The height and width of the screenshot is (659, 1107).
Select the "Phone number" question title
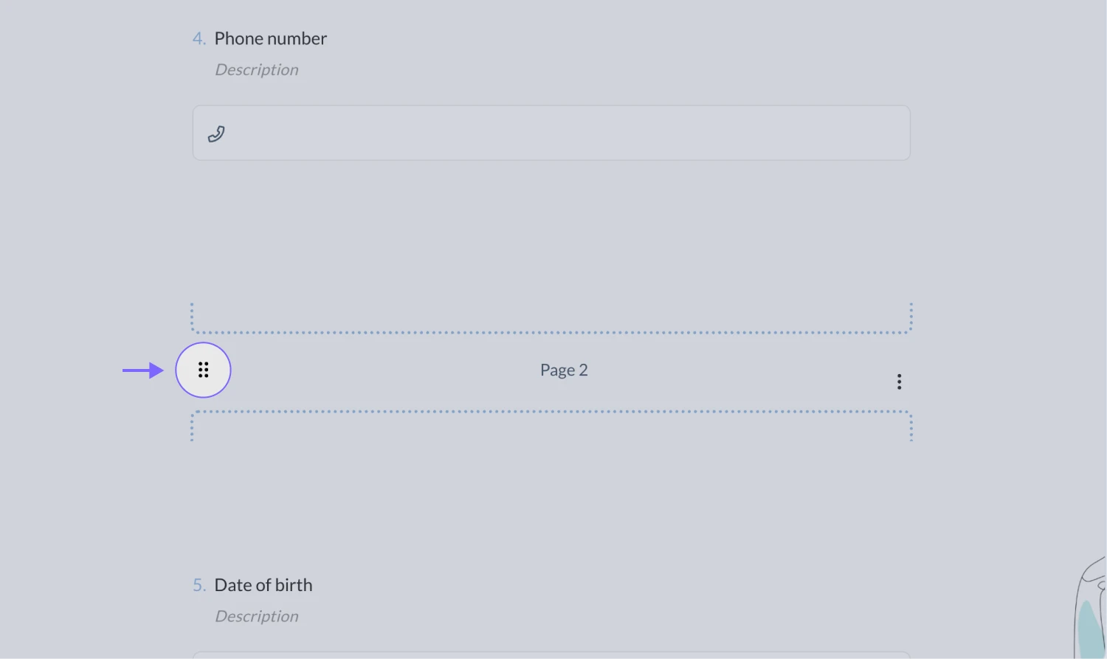(270, 38)
